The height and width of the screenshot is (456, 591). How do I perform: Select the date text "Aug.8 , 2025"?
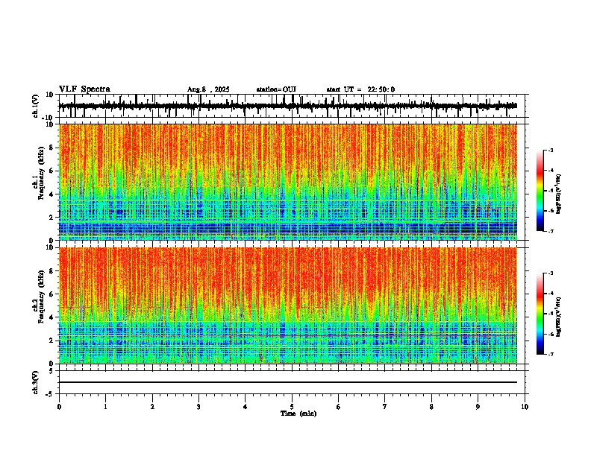(208, 89)
